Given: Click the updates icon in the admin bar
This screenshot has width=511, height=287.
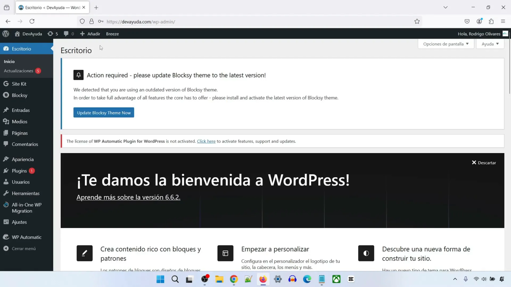Looking at the screenshot, I should click(50, 34).
